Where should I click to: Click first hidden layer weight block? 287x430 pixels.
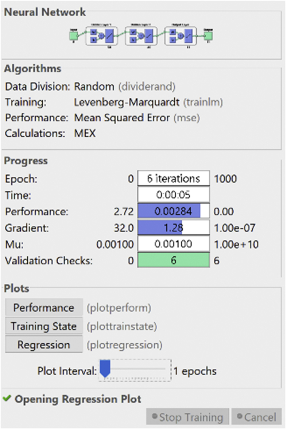click(93, 32)
